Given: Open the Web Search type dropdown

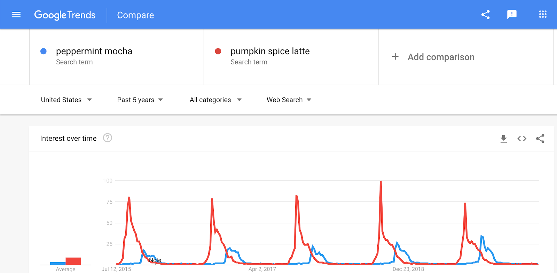Looking at the screenshot, I should 289,100.
